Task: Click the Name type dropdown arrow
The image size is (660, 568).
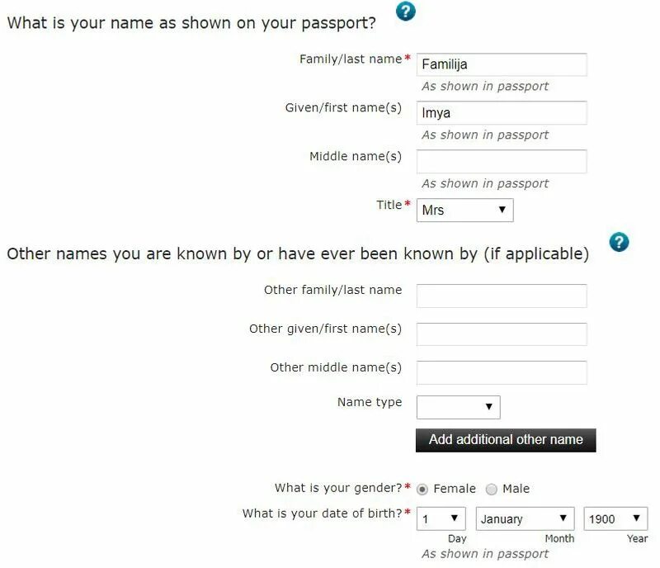Action: (488, 407)
